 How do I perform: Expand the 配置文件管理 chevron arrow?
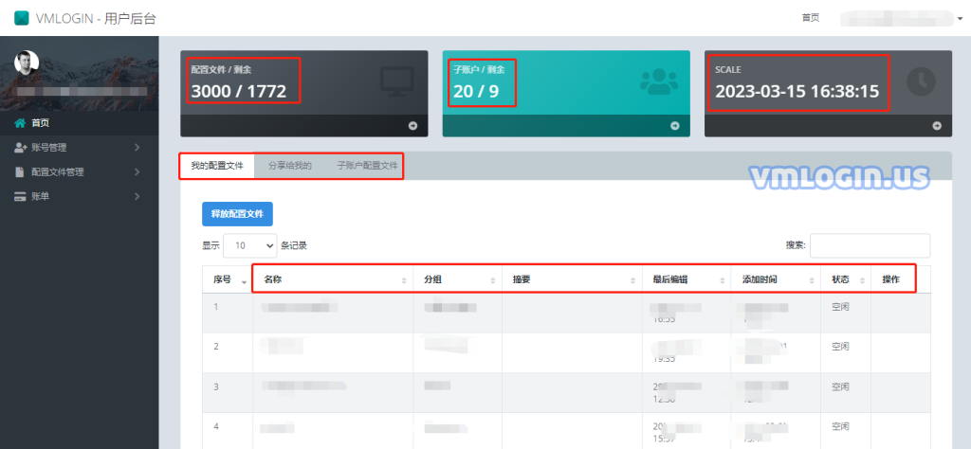coord(137,172)
